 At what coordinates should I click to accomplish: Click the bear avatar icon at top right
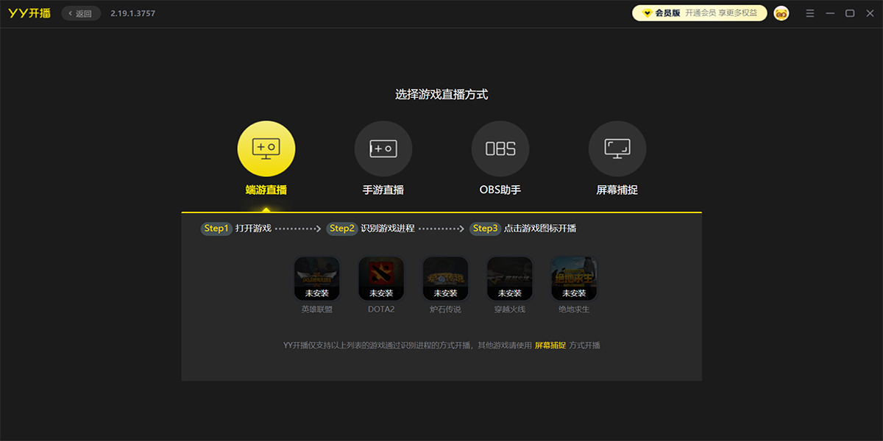[780, 12]
